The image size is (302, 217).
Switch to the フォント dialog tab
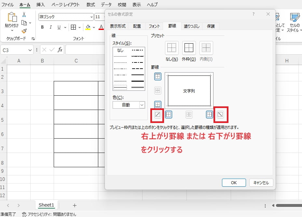point(154,26)
